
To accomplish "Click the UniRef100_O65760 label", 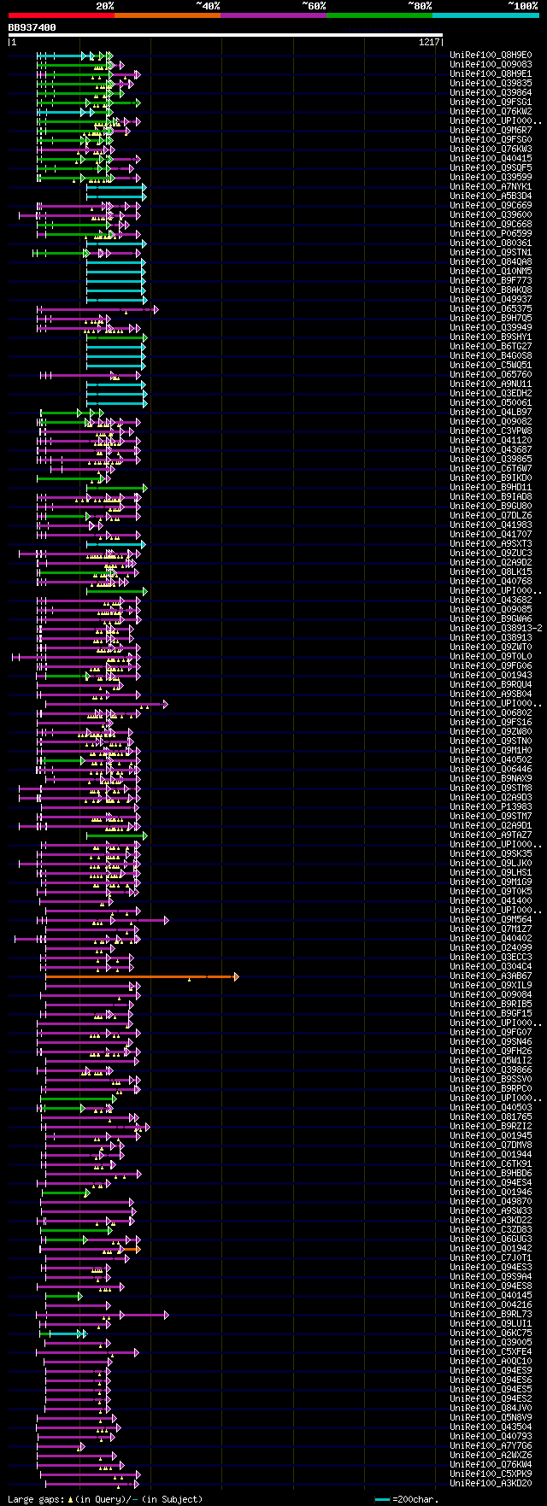I will point(491,375).
